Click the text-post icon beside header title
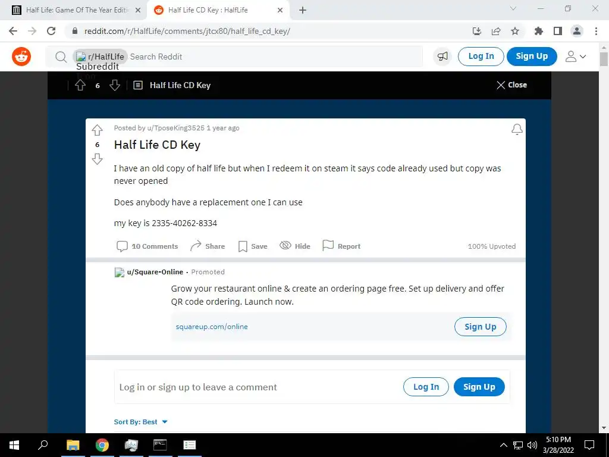The image size is (609, 457). click(138, 85)
